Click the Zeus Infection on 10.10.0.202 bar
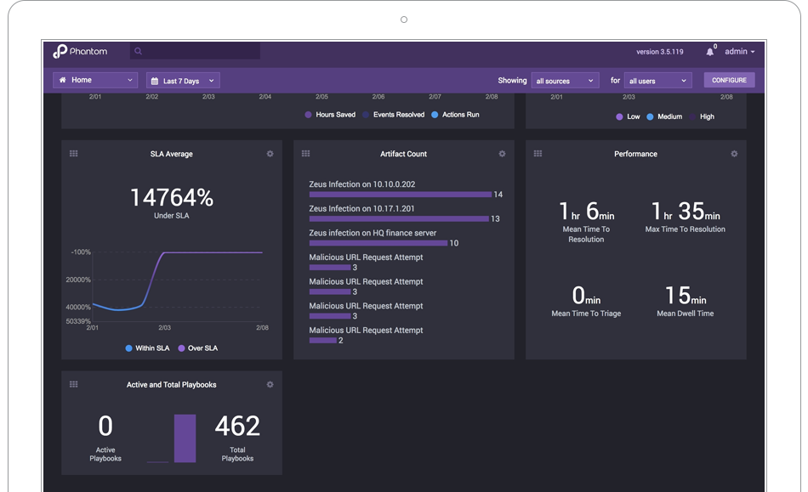Viewport: 808px width, 492px height. pos(401,195)
